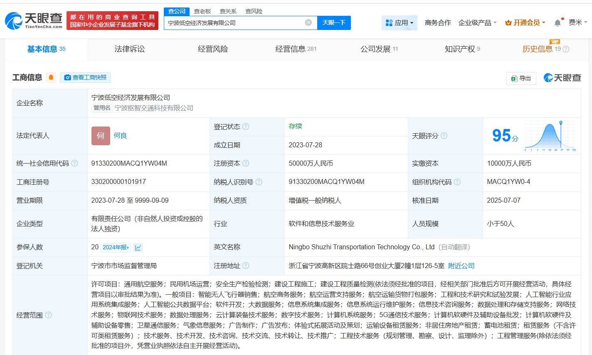Switch to the 经营风险 tab

click(x=213, y=49)
